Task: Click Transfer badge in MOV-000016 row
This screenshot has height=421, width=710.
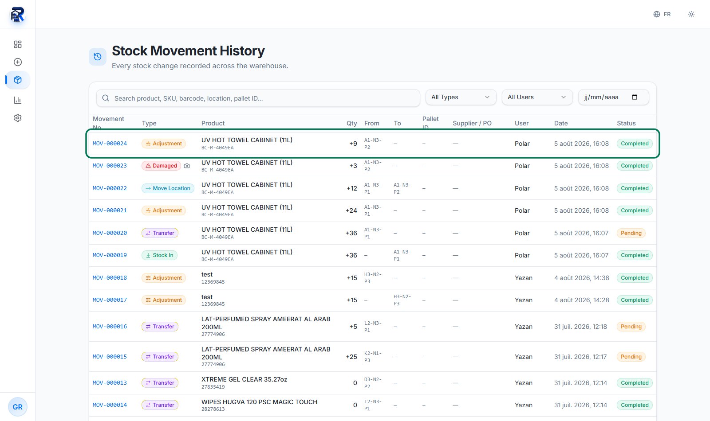Action: (x=160, y=327)
